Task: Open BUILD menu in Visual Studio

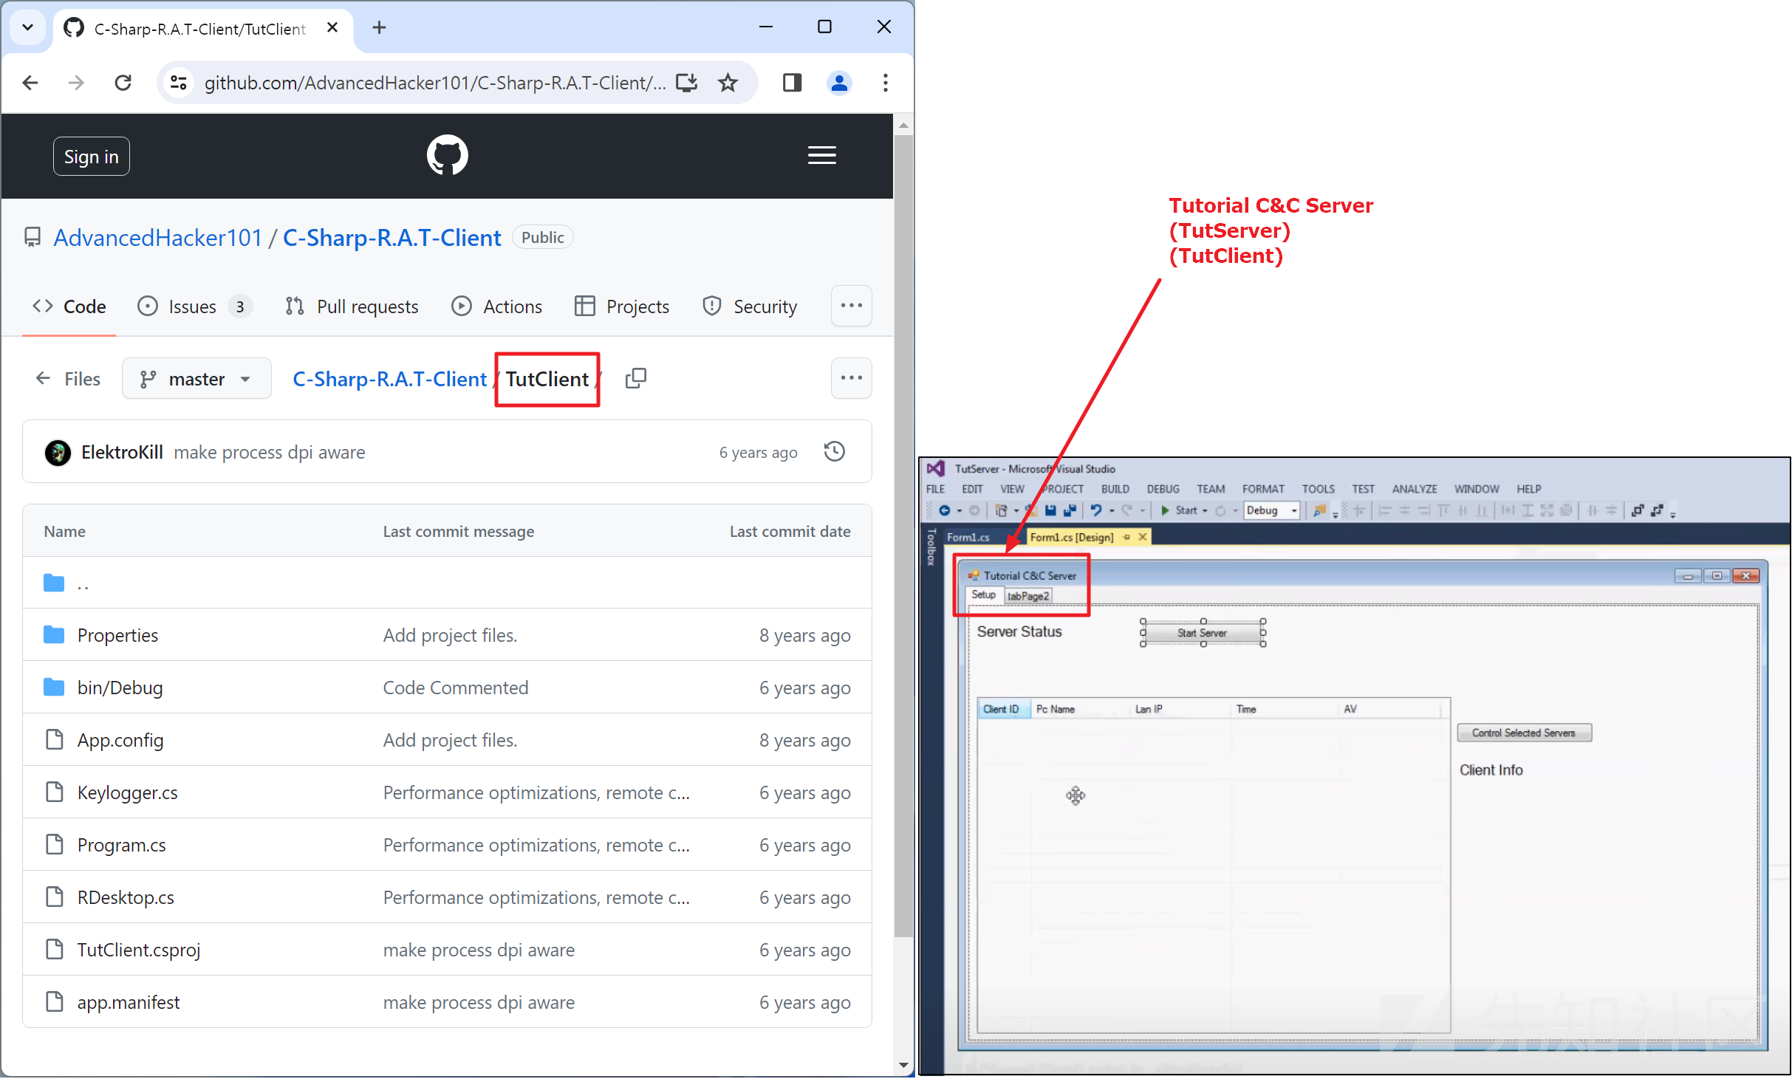Action: pyautogui.click(x=1115, y=489)
